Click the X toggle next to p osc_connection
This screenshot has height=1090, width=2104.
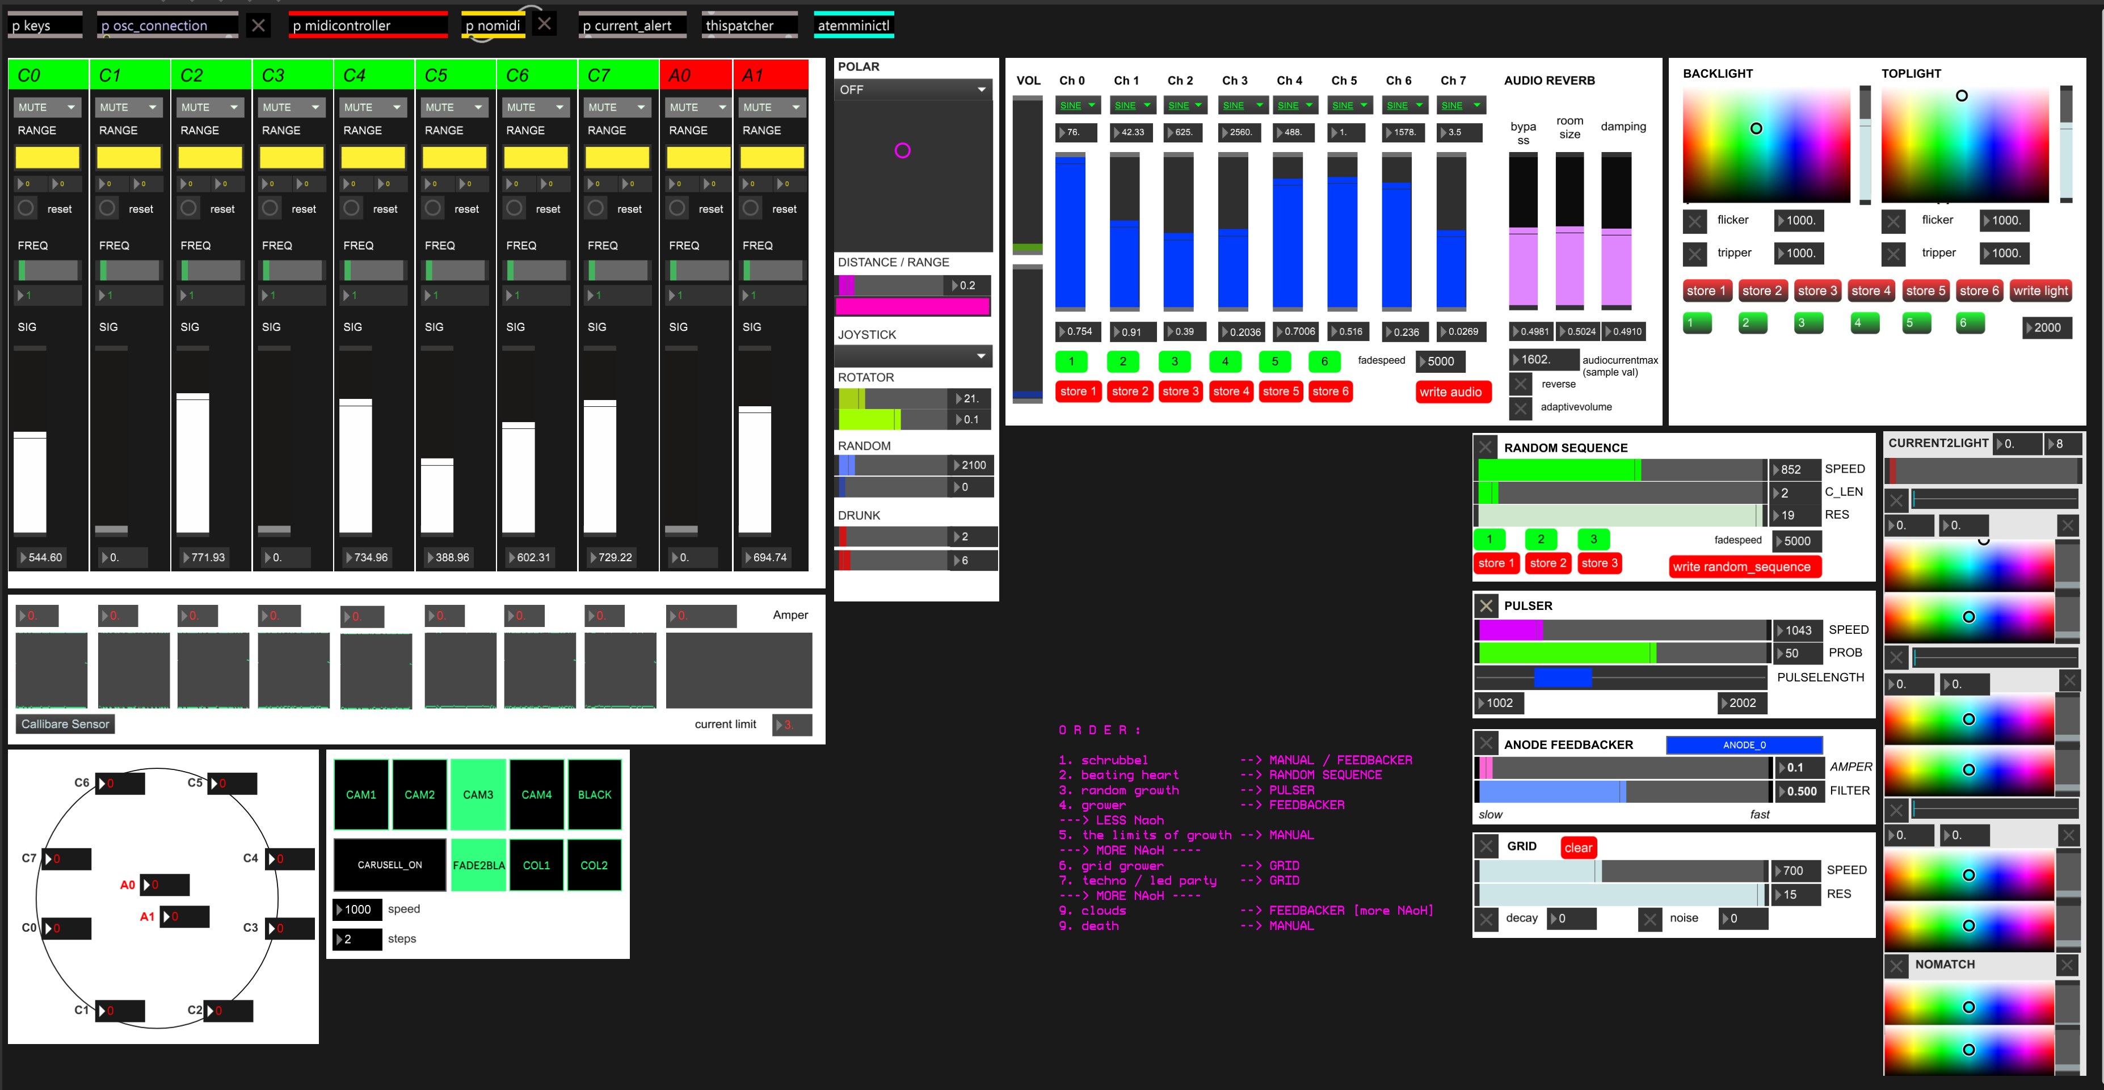258,26
